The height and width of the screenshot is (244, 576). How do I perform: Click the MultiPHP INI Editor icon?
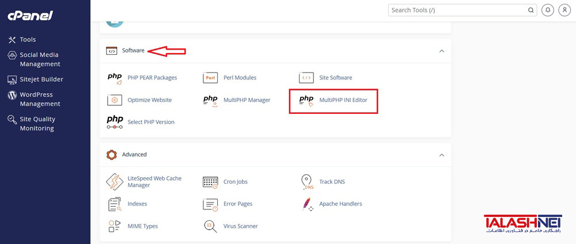(x=306, y=100)
